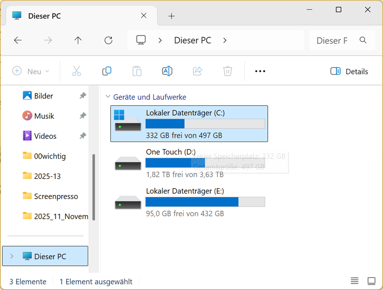Collapse the Geräte und Laufwerke group
383x290 pixels.
click(x=108, y=97)
